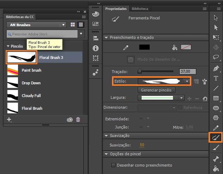Viewport: 223px width, 174px height.
Task: Click the black stroke color swatch
Action: pyautogui.click(x=144, y=47)
